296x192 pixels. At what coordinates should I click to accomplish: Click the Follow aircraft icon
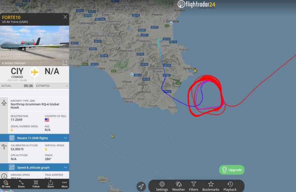point(36,184)
